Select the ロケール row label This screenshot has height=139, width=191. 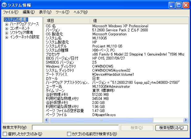coord(52,78)
